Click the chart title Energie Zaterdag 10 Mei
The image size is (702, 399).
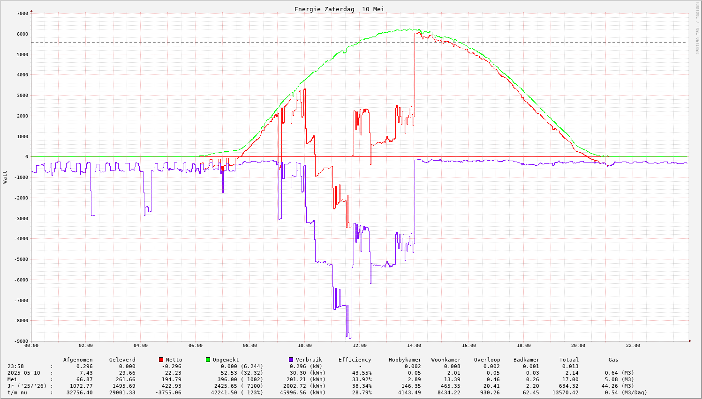[x=339, y=9]
